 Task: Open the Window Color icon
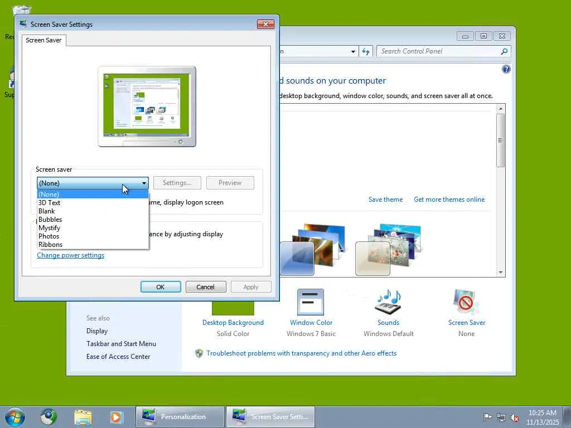point(310,301)
